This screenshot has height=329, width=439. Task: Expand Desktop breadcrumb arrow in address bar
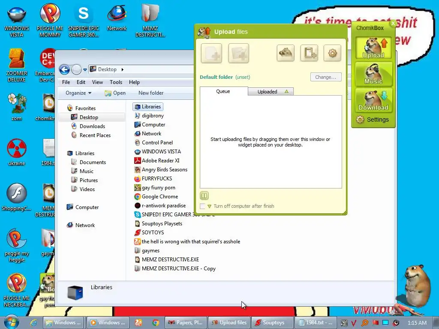[x=122, y=69]
